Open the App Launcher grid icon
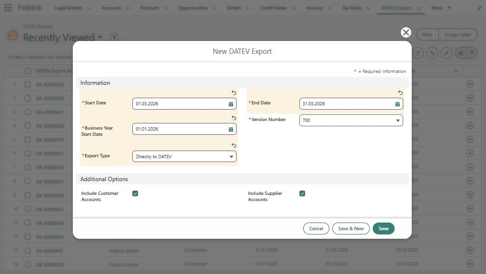 coord(8,8)
